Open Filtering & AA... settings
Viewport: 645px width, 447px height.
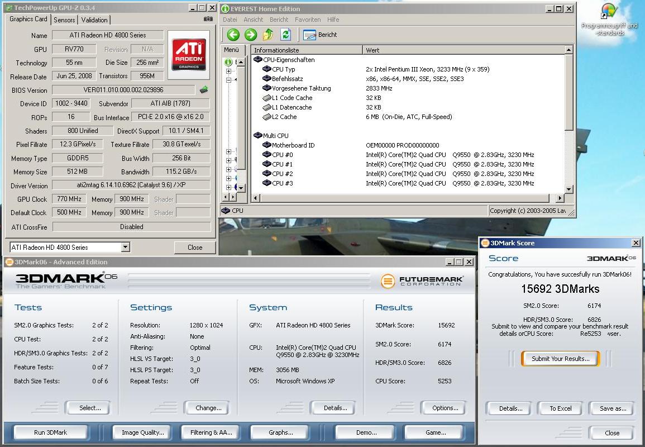(x=211, y=432)
